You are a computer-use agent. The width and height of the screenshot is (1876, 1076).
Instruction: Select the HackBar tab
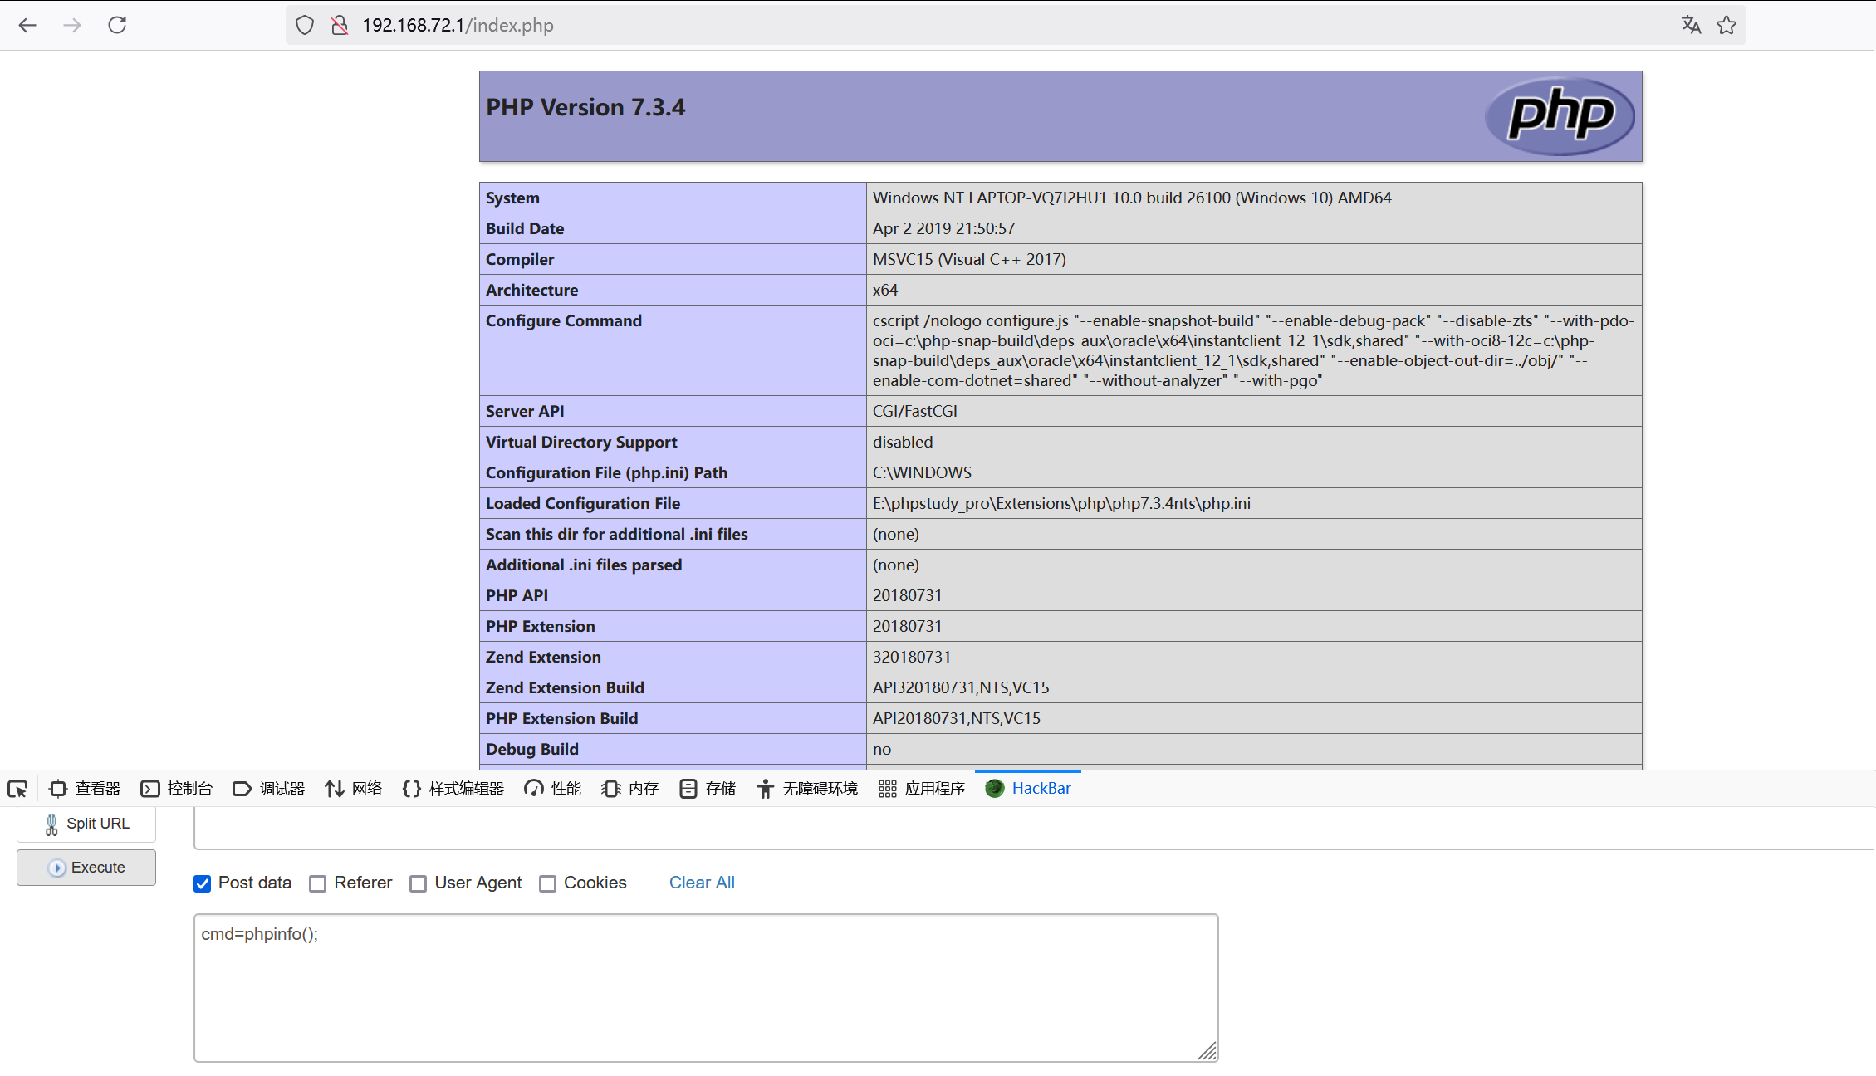(x=1028, y=789)
